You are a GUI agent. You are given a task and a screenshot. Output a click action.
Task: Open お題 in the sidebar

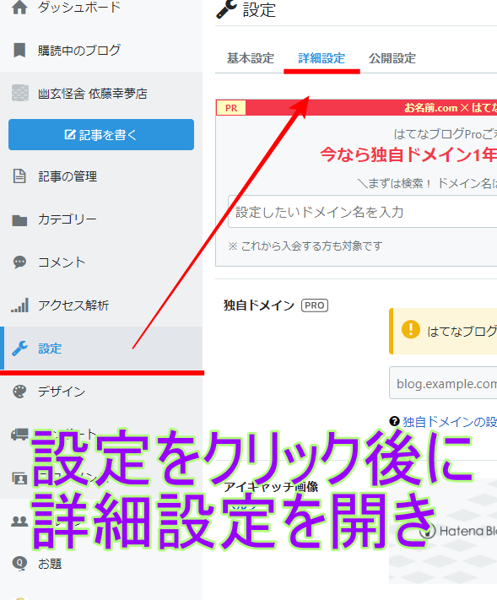(50, 564)
